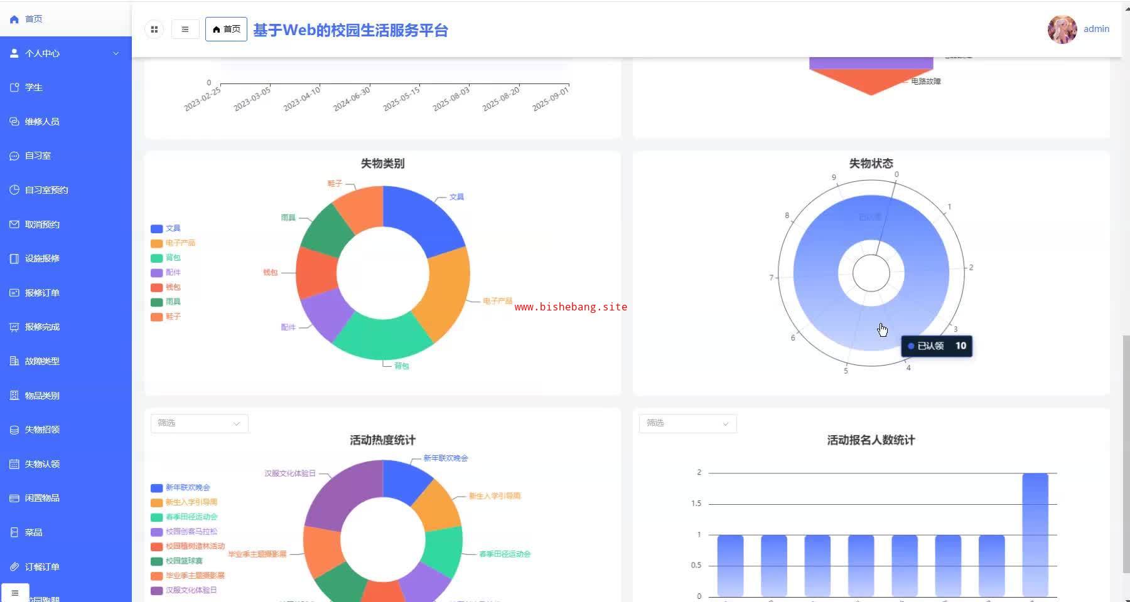Toggle 新年联欢晚会 legend in 活动热度统计

point(181,487)
